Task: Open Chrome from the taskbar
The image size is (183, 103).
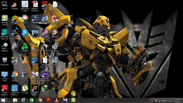Action: click(40, 100)
